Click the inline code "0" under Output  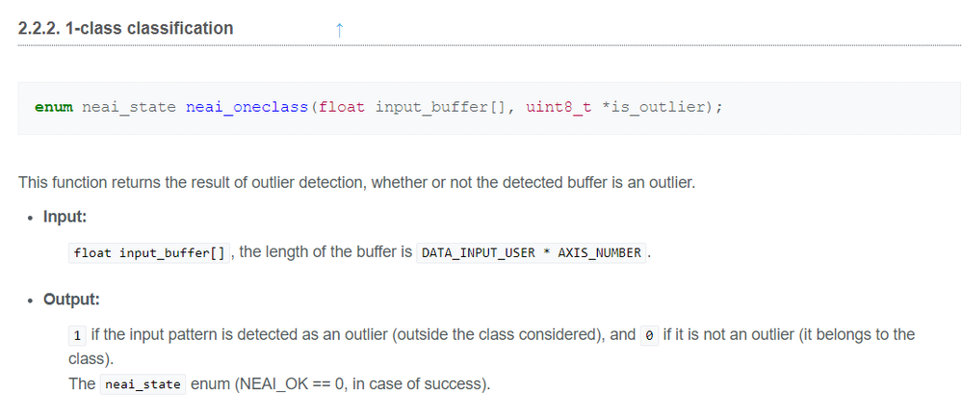click(650, 335)
